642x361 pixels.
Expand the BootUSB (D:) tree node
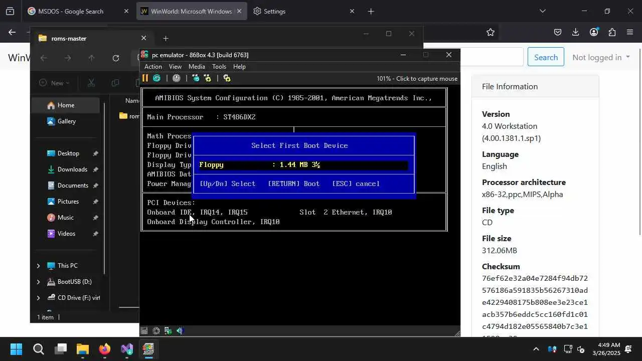[38, 282]
